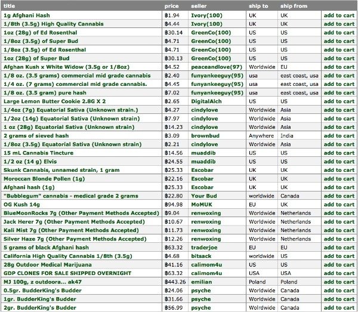Open 'Silver Haze 7g' listing
The height and width of the screenshot is (312, 358).
coord(75,239)
